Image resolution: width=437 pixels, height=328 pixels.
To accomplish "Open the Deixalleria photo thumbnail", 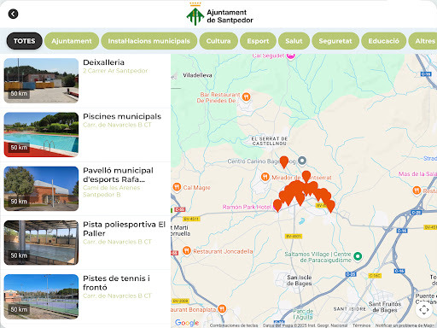I will (x=41, y=80).
